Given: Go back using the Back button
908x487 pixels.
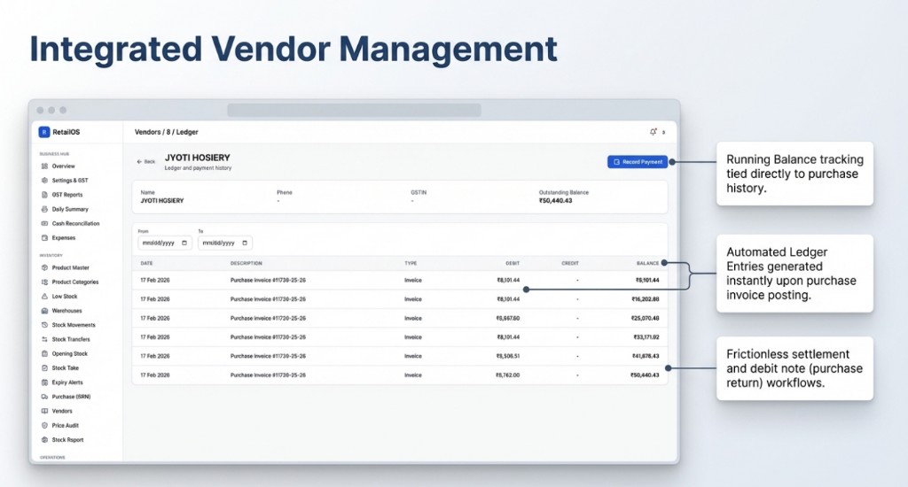Looking at the screenshot, I should [x=146, y=162].
